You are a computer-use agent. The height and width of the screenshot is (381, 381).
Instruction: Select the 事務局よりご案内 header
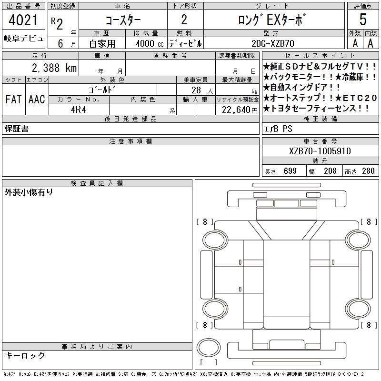97,347
